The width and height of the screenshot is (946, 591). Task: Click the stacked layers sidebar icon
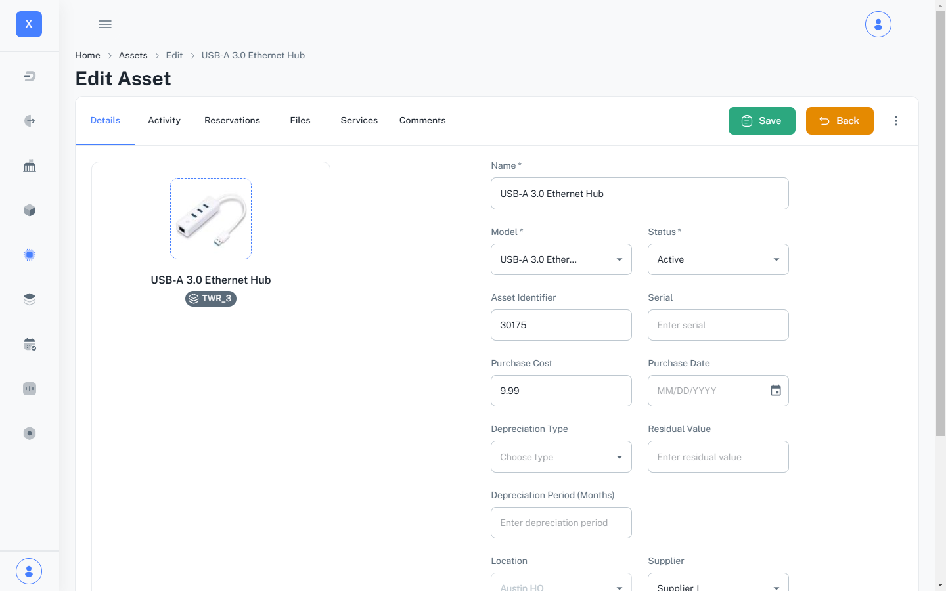point(30,299)
